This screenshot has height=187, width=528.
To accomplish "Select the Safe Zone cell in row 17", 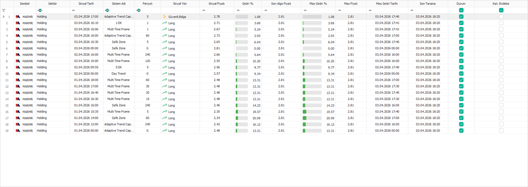I will [x=119, y=118].
